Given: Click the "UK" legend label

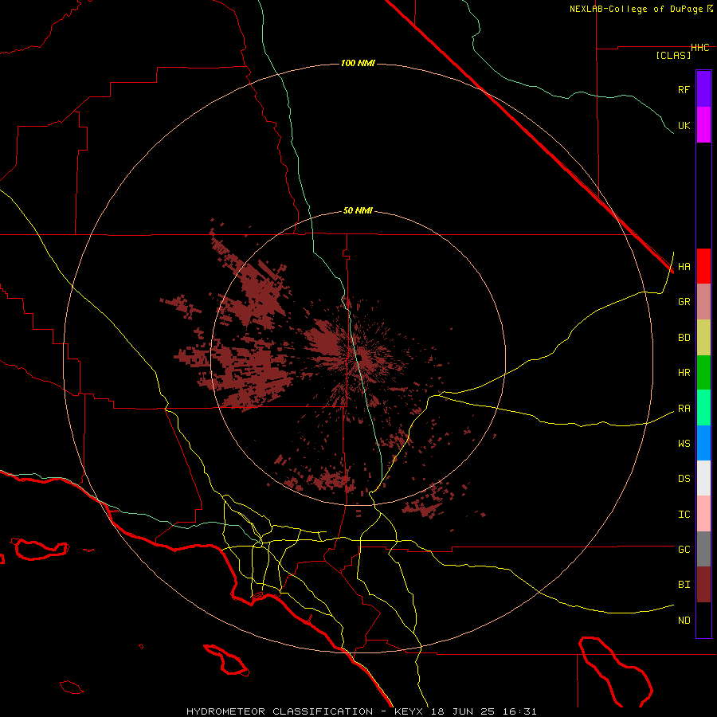Looking at the screenshot, I should [x=684, y=125].
